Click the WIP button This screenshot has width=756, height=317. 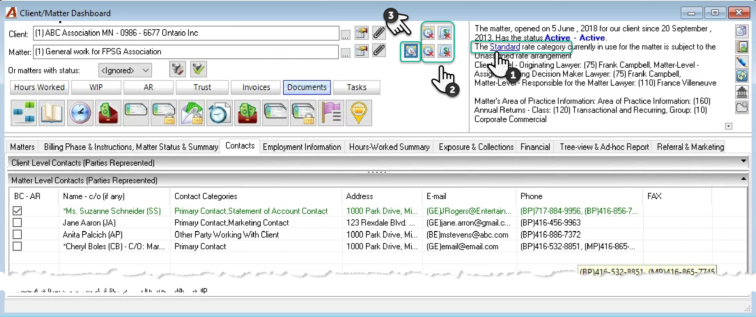96,87
